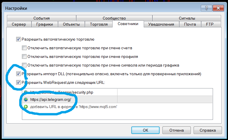Open the Сигналы tab
This screenshot has height=140, width=228.
[x=187, y=18]
